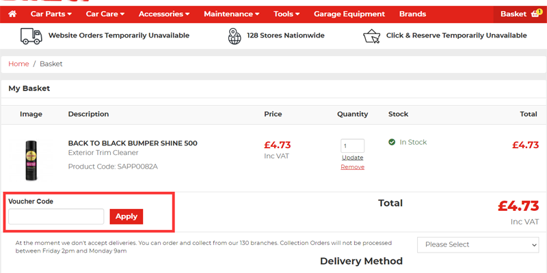Image resolution: width=547 pixels, height=273 pixels.
Task: Click the 'Quantity' column header
Action: coord(352,114)
